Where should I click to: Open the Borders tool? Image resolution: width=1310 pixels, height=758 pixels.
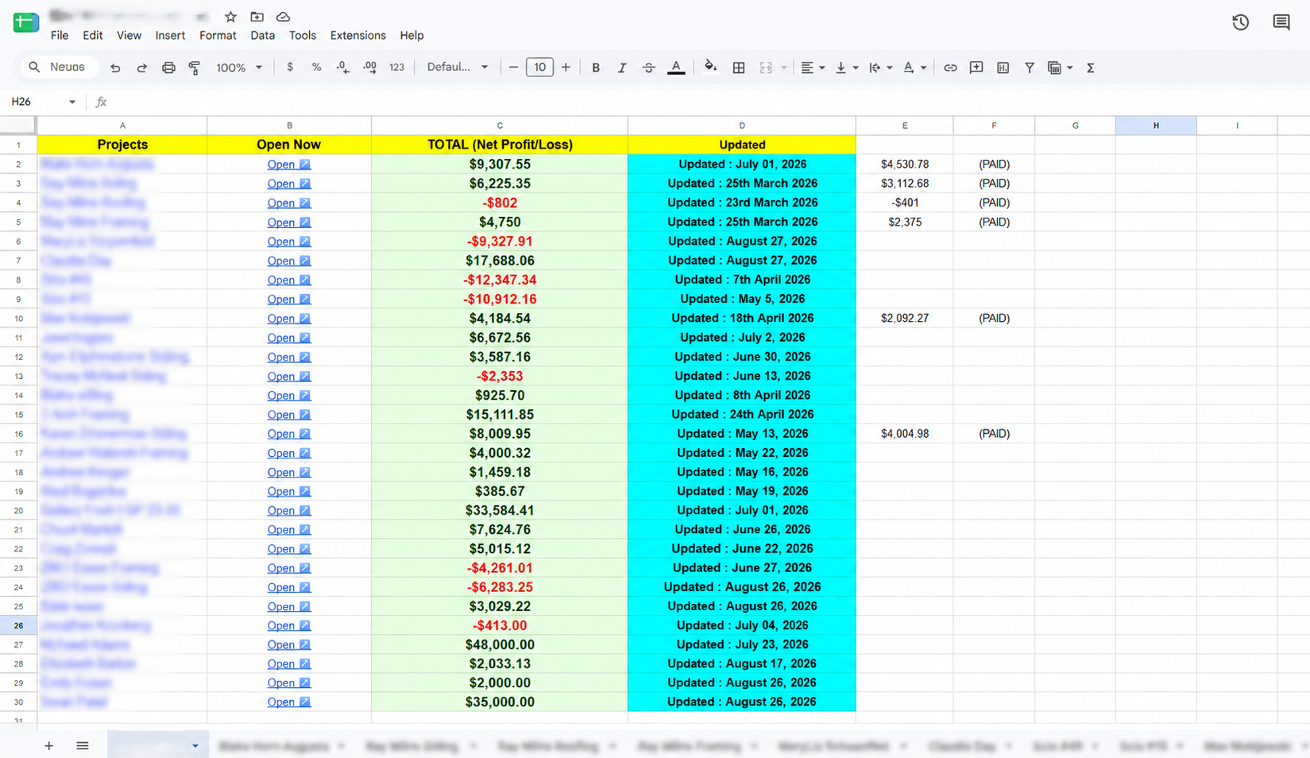coord(739,68)
